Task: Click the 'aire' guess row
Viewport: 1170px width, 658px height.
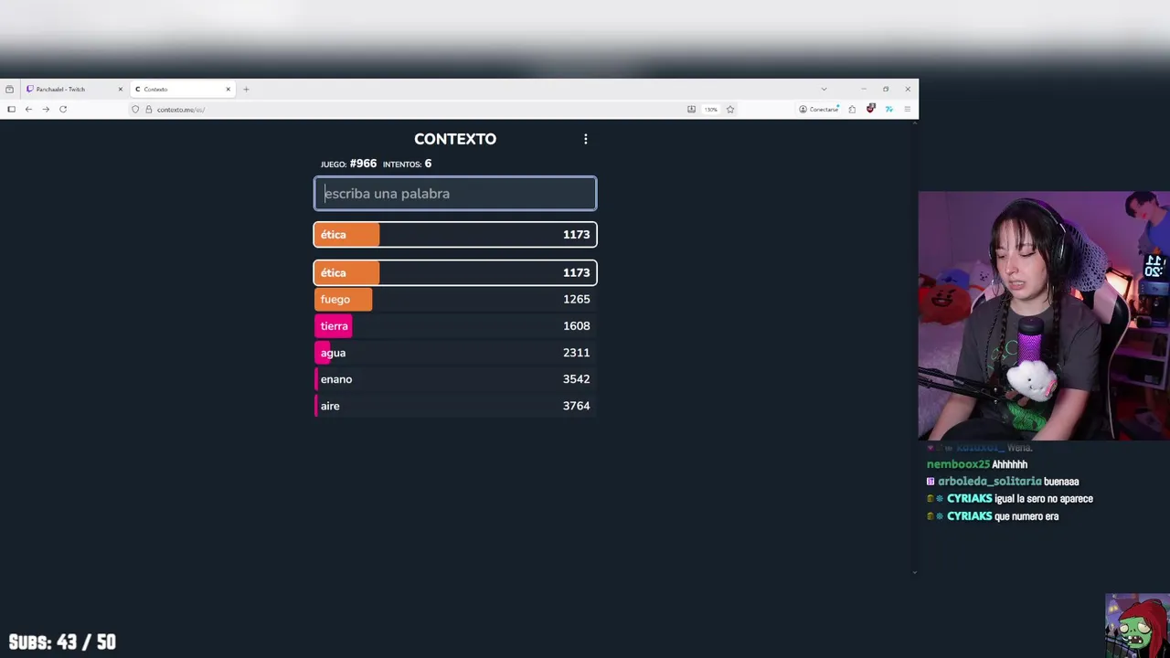Action: 455,406
